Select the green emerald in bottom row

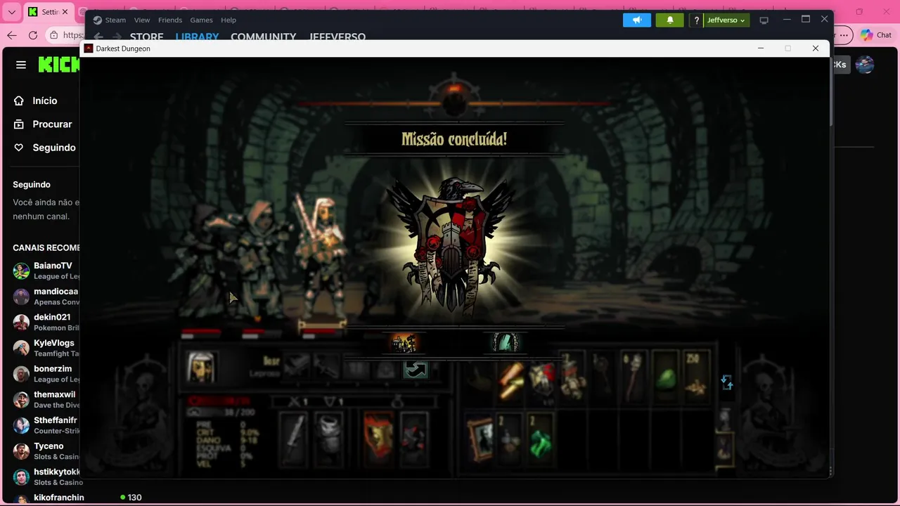point(541,441)
